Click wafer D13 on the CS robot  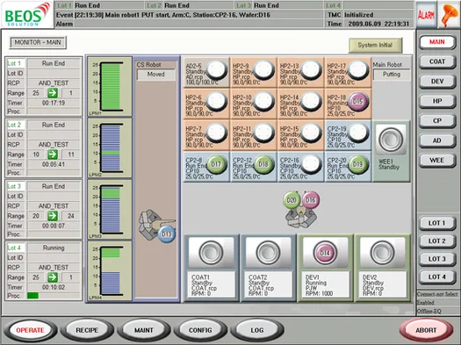[167, 234]
